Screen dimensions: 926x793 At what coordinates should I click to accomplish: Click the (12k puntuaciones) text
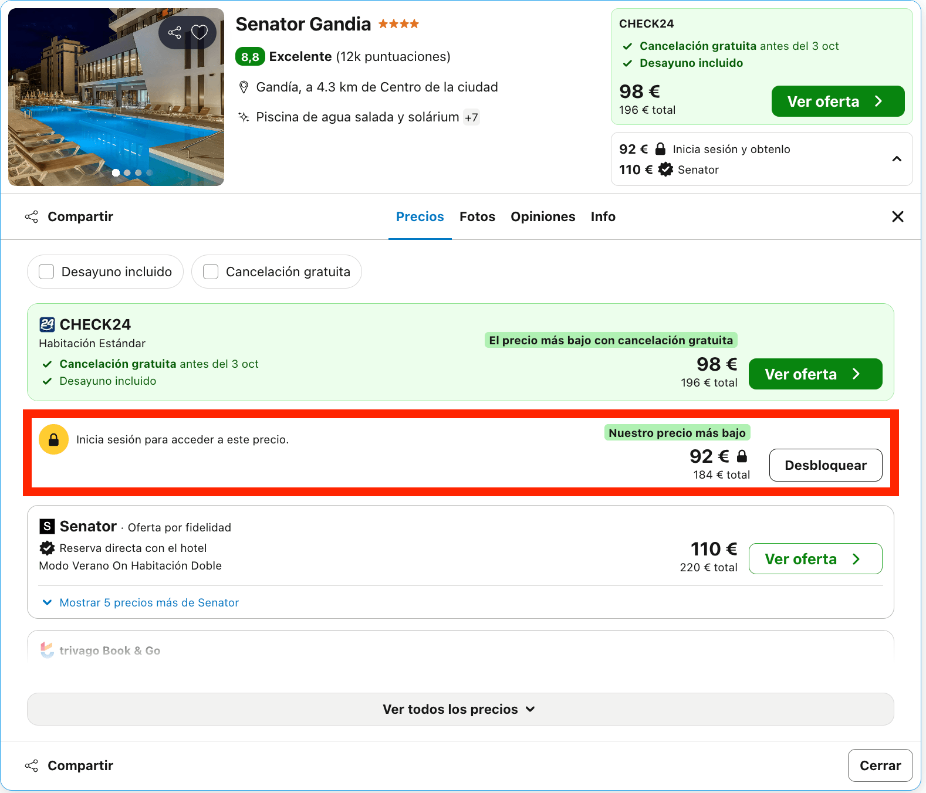pos(393,57)
